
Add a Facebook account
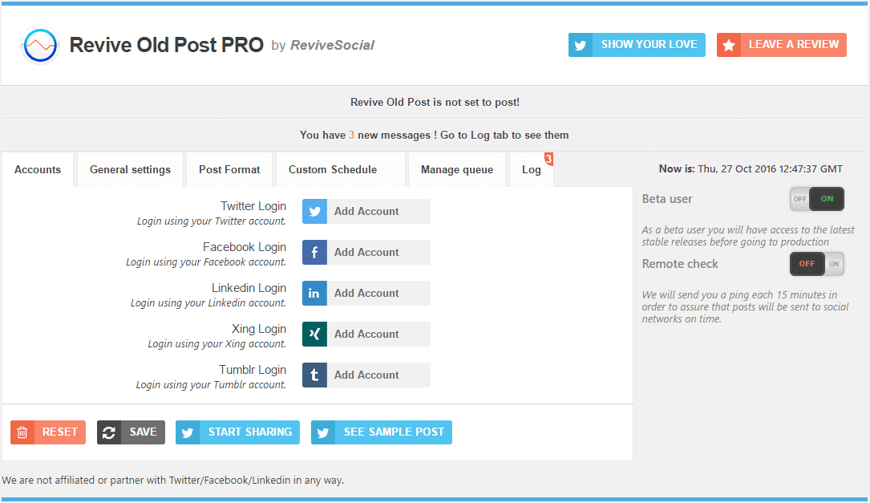366,253
